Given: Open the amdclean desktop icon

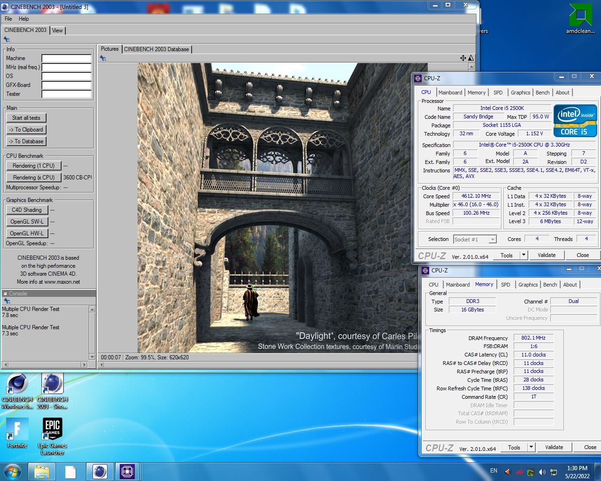Looking at the screenshot, I should [x=580, y=19].
